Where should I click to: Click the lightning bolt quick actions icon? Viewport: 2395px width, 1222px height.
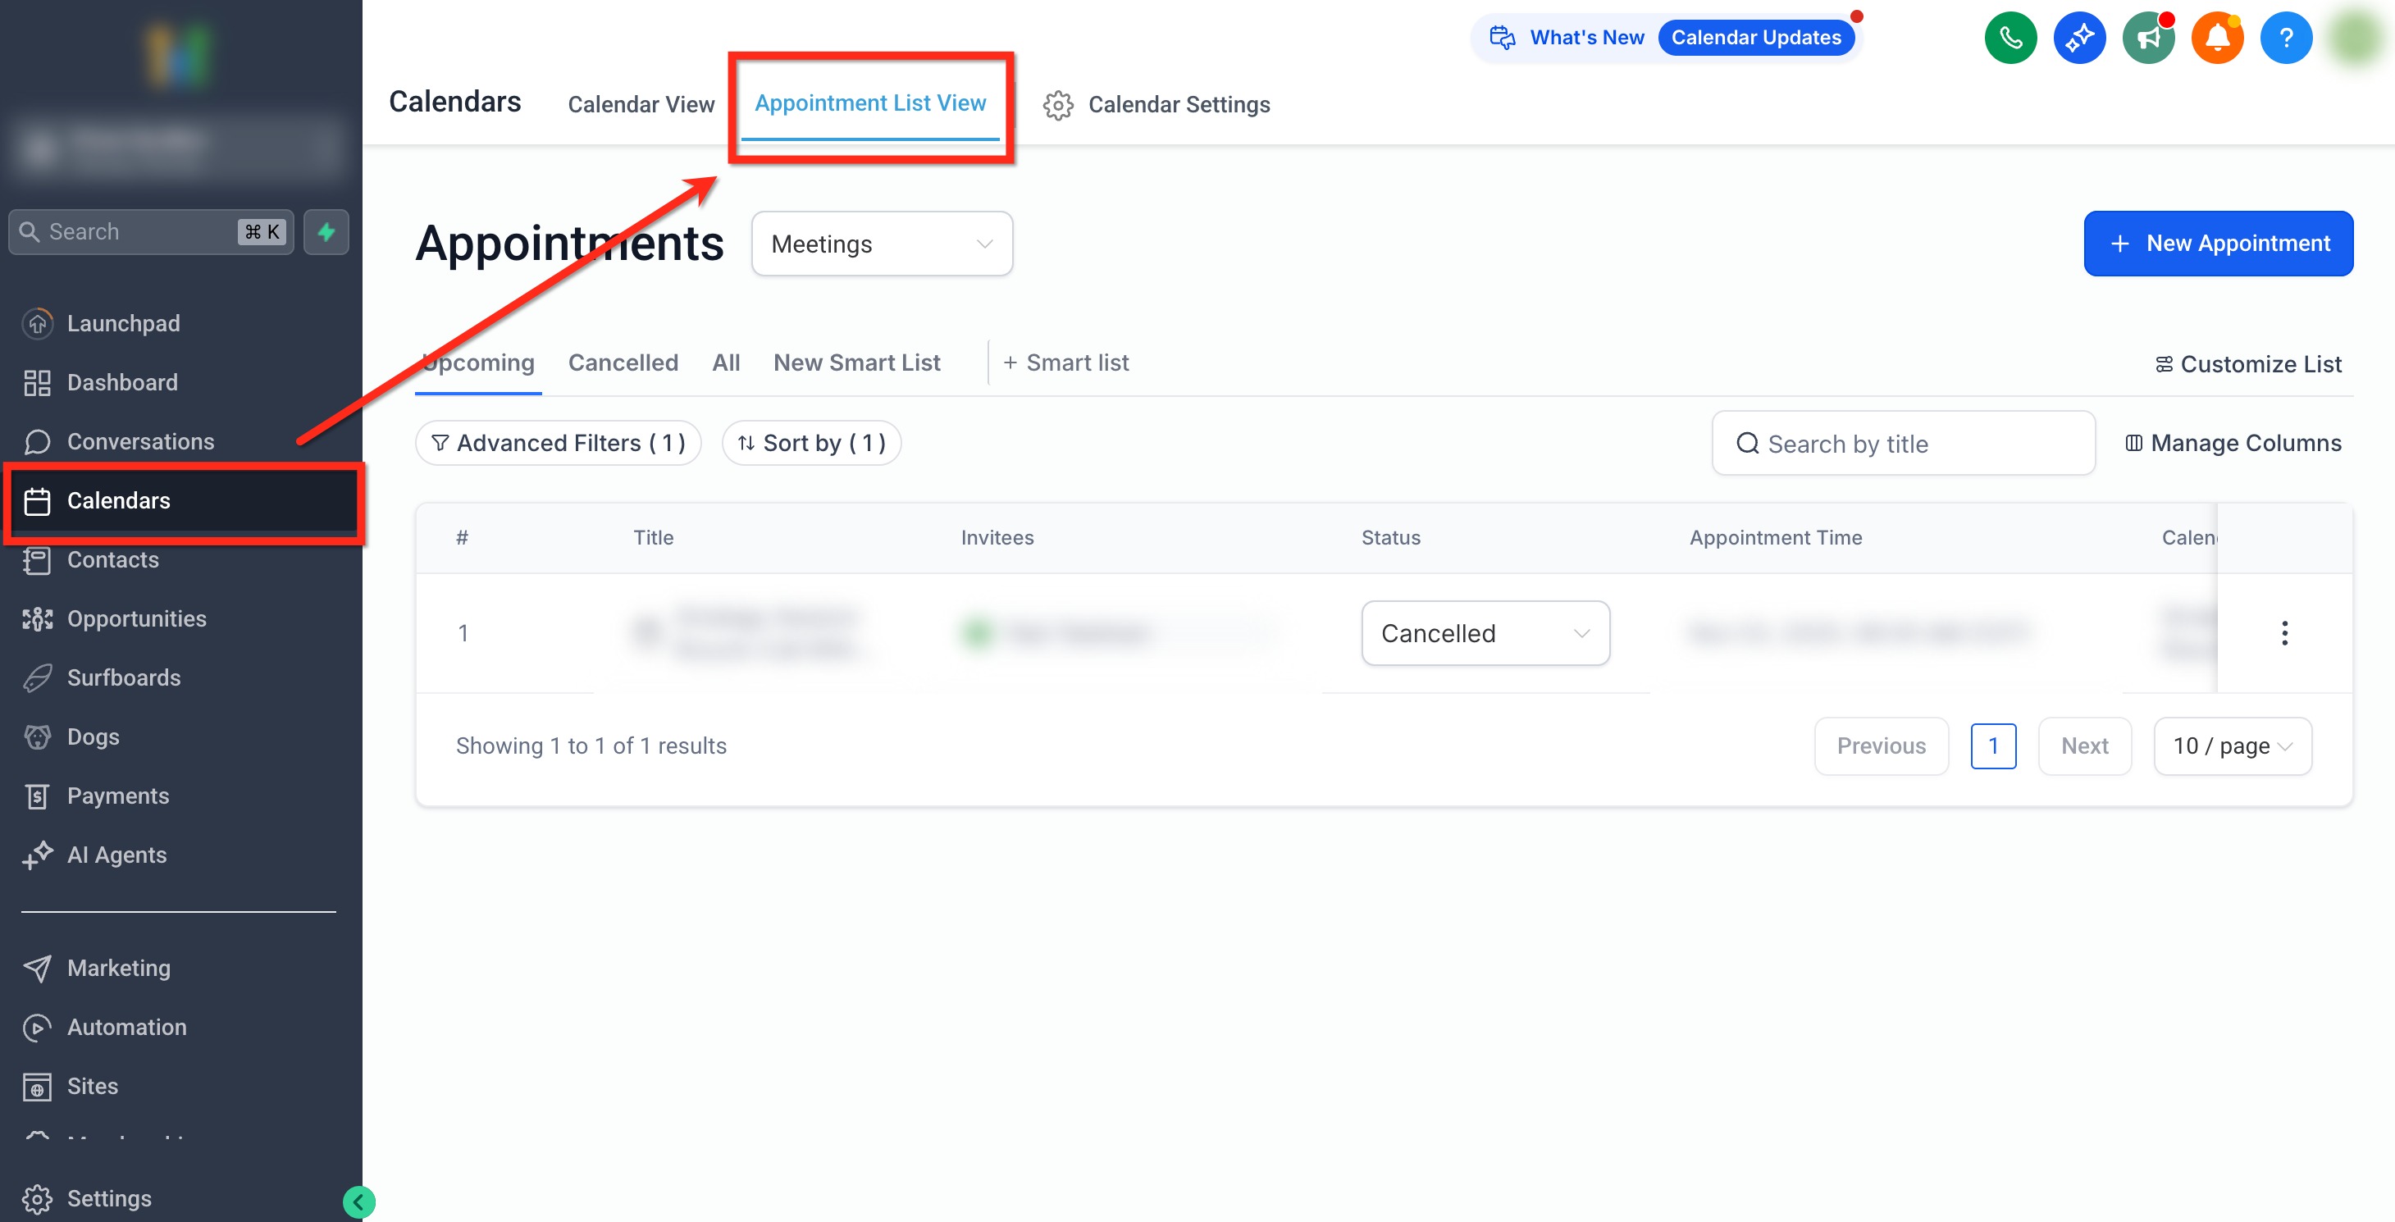click(x=326, y=231)
